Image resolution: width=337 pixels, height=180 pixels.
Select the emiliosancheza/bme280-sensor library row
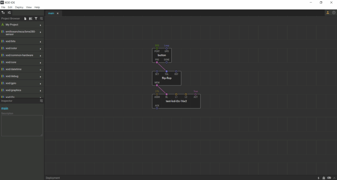point(22,33)
